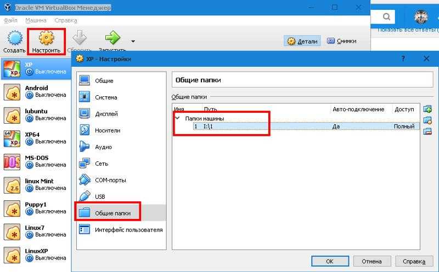
Task: Switch to Снимки snapshots view
Action: click(341, 41)
